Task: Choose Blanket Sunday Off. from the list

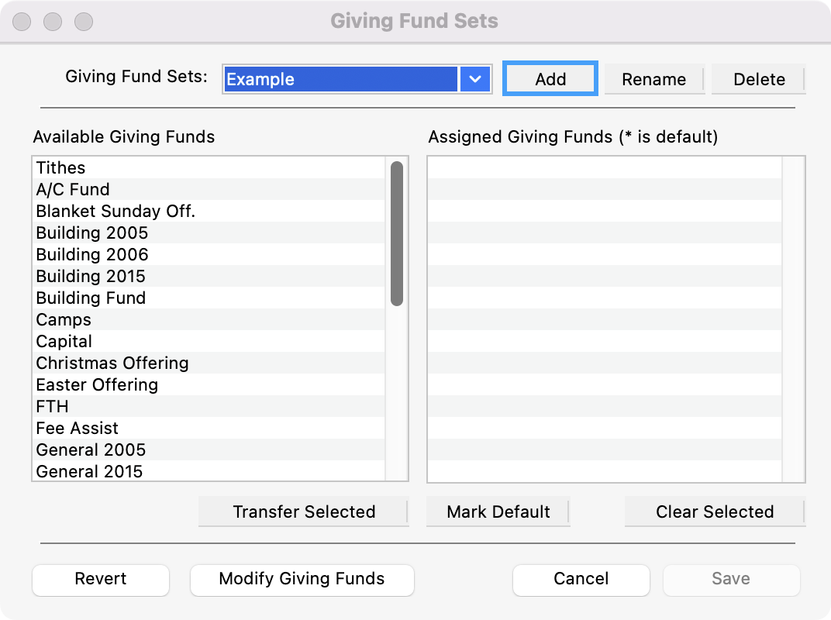Action: (116, 211)
